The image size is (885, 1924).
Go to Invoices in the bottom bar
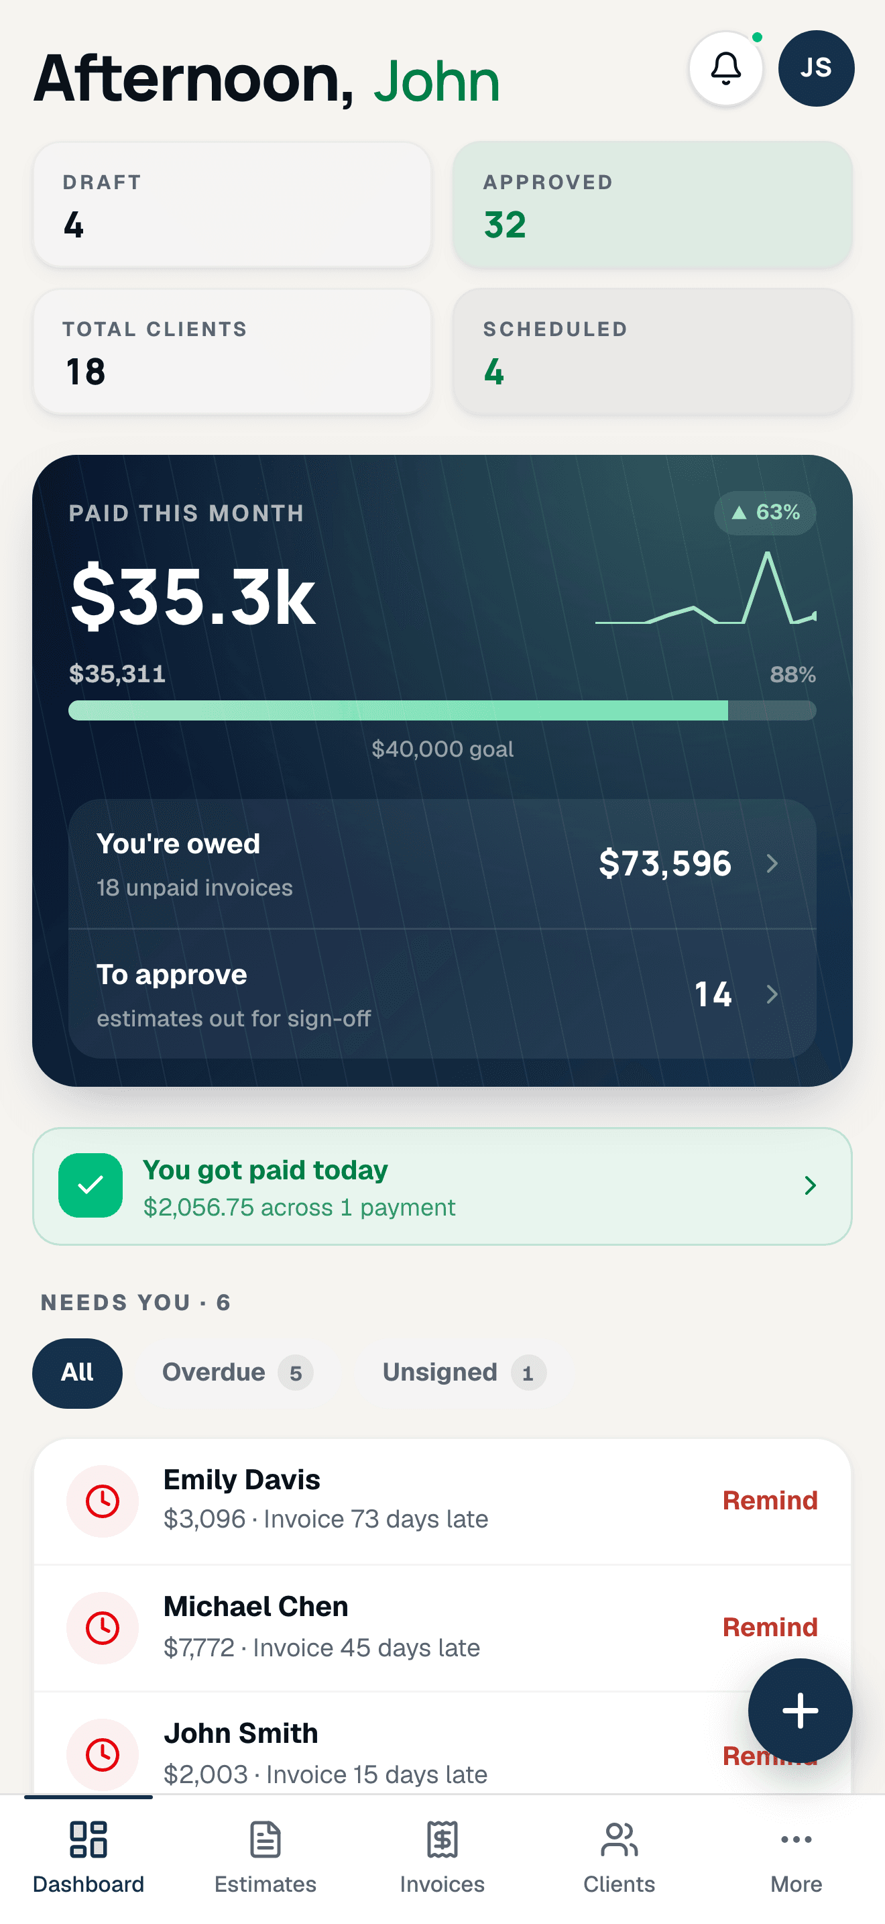(x=442, y=1857)
